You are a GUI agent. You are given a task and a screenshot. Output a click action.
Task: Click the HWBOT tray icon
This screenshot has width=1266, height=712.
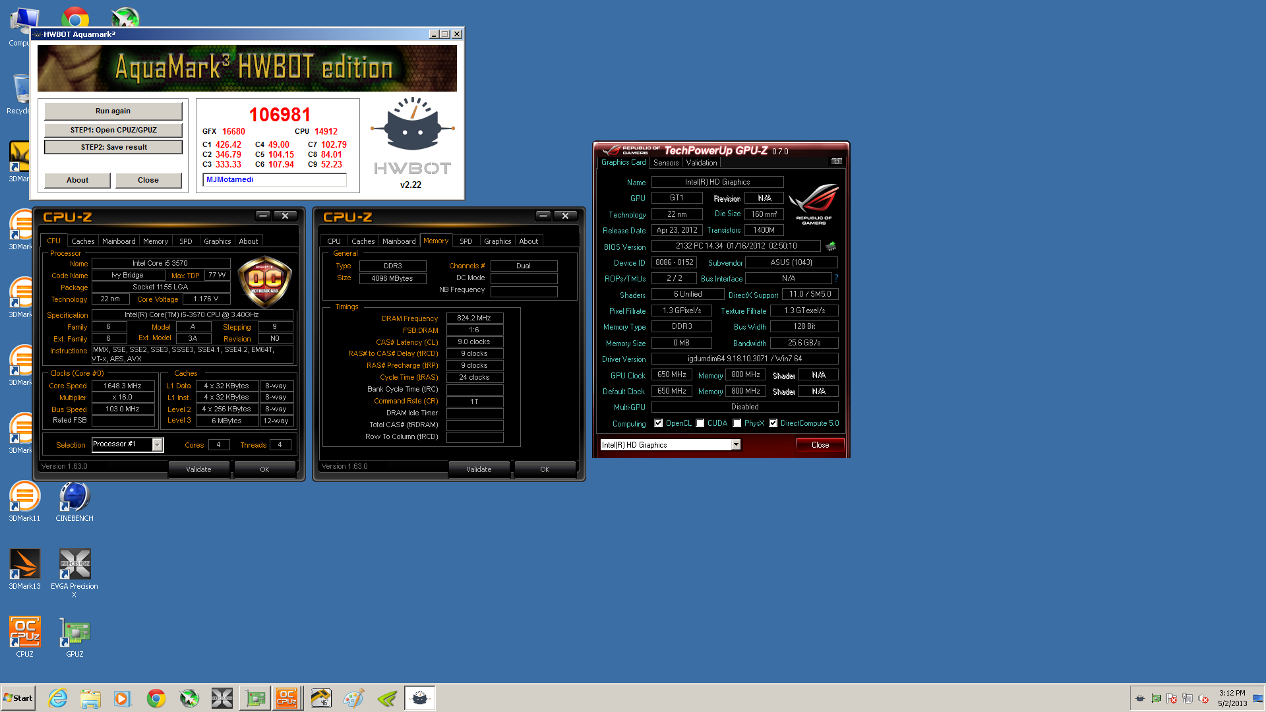[1140, 699]
